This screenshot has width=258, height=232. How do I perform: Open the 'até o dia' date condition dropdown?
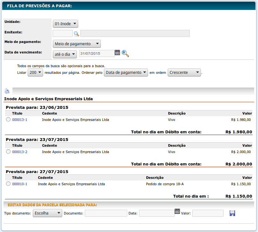[65, 54]
